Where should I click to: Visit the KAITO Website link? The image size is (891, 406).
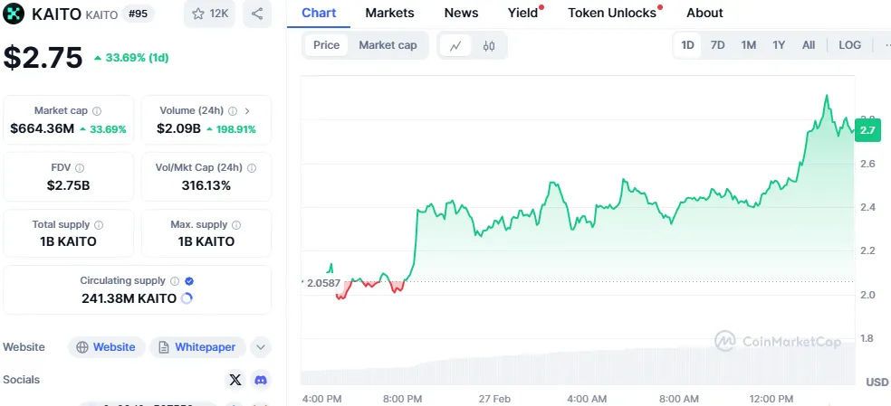pyautogui.click(x=106, y=347)
